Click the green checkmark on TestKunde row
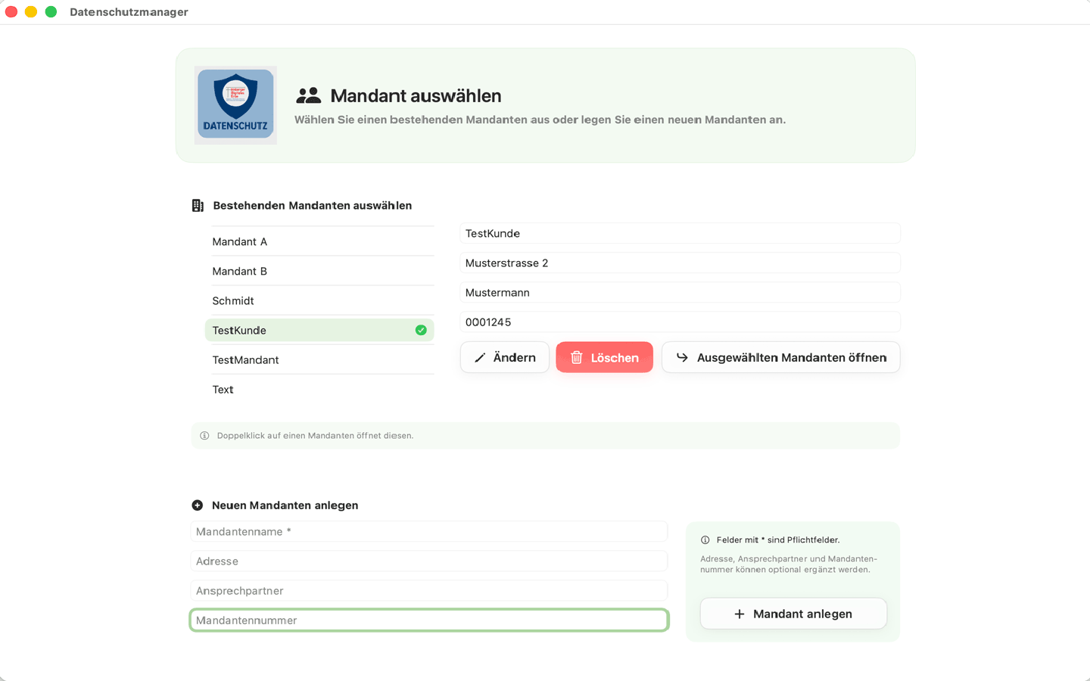The height and width of the screenshot is (681, 1090). tap(421, 330)
